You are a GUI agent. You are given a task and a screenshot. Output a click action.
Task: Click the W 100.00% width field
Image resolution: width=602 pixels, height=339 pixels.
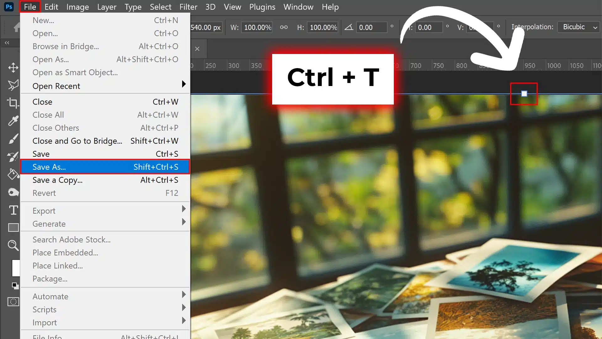coord(257,27)
